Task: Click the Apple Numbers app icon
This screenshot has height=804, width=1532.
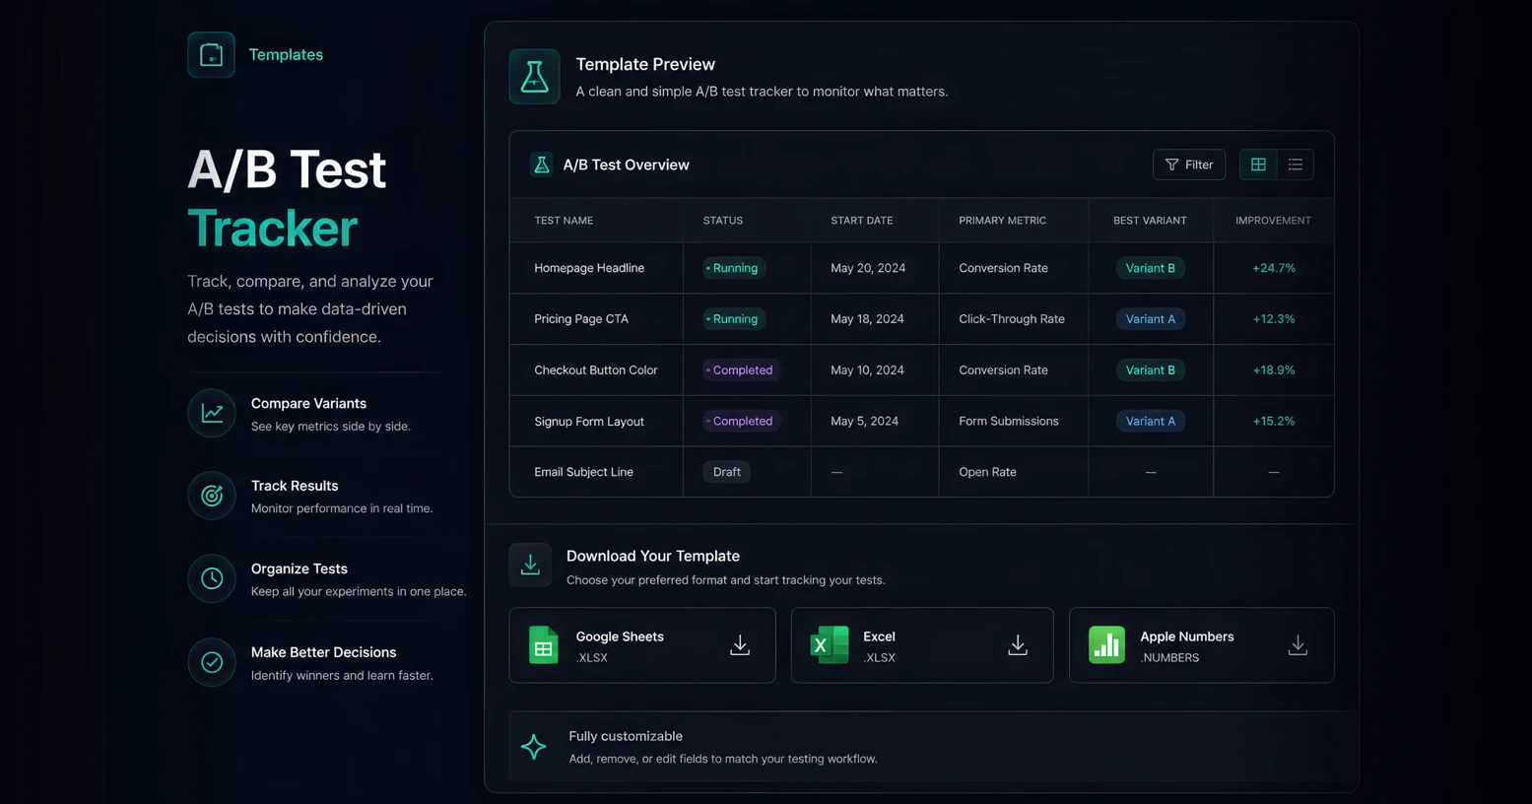Action: click(1106, 645)
